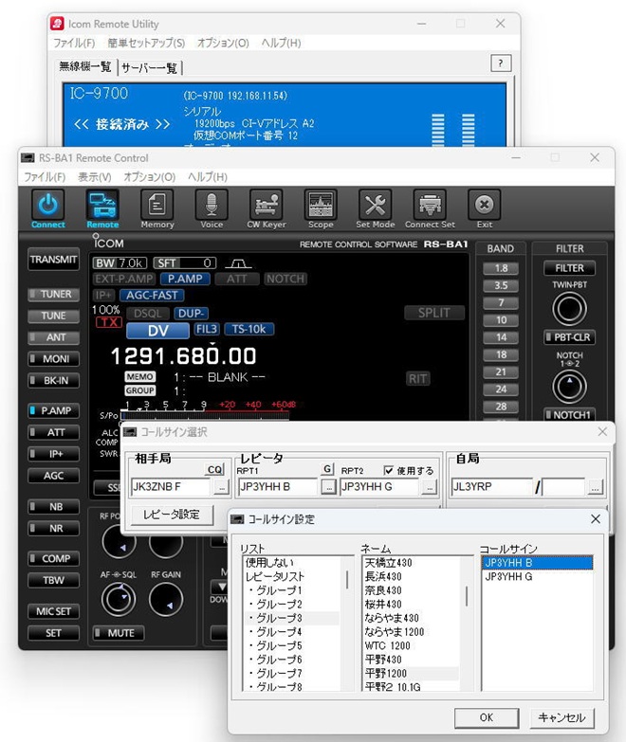The width and height of the screenshot is (626, 742).
Task: Open the CW Keyer tool
Action: click(266, 205)
